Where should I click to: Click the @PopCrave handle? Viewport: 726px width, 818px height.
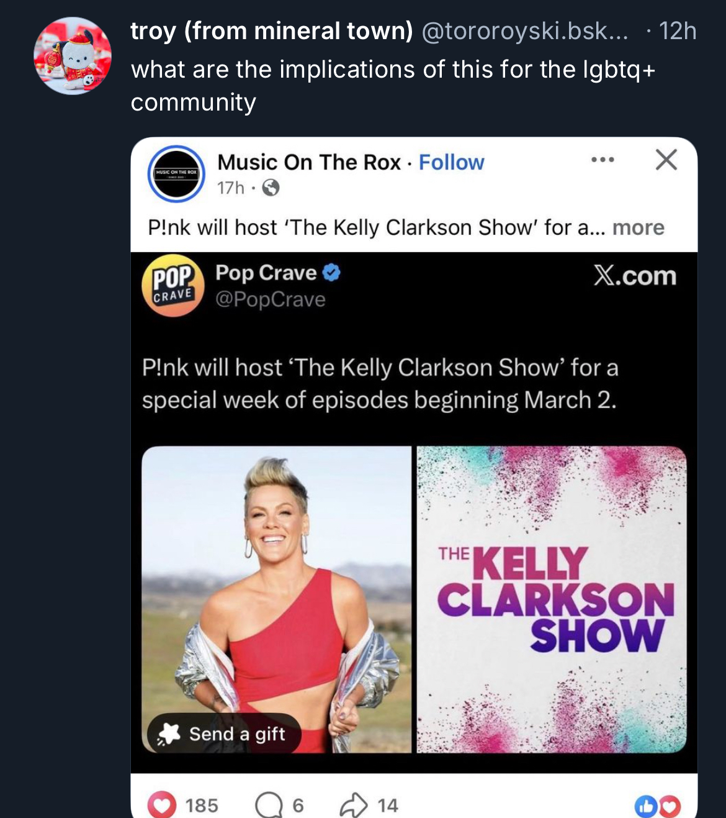[x=271, y=299]
